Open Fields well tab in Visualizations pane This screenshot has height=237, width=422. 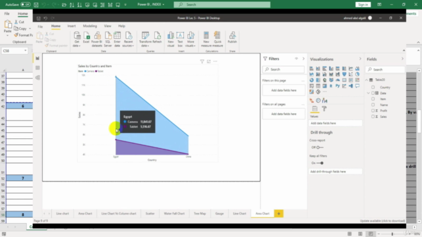coord(315,109)
